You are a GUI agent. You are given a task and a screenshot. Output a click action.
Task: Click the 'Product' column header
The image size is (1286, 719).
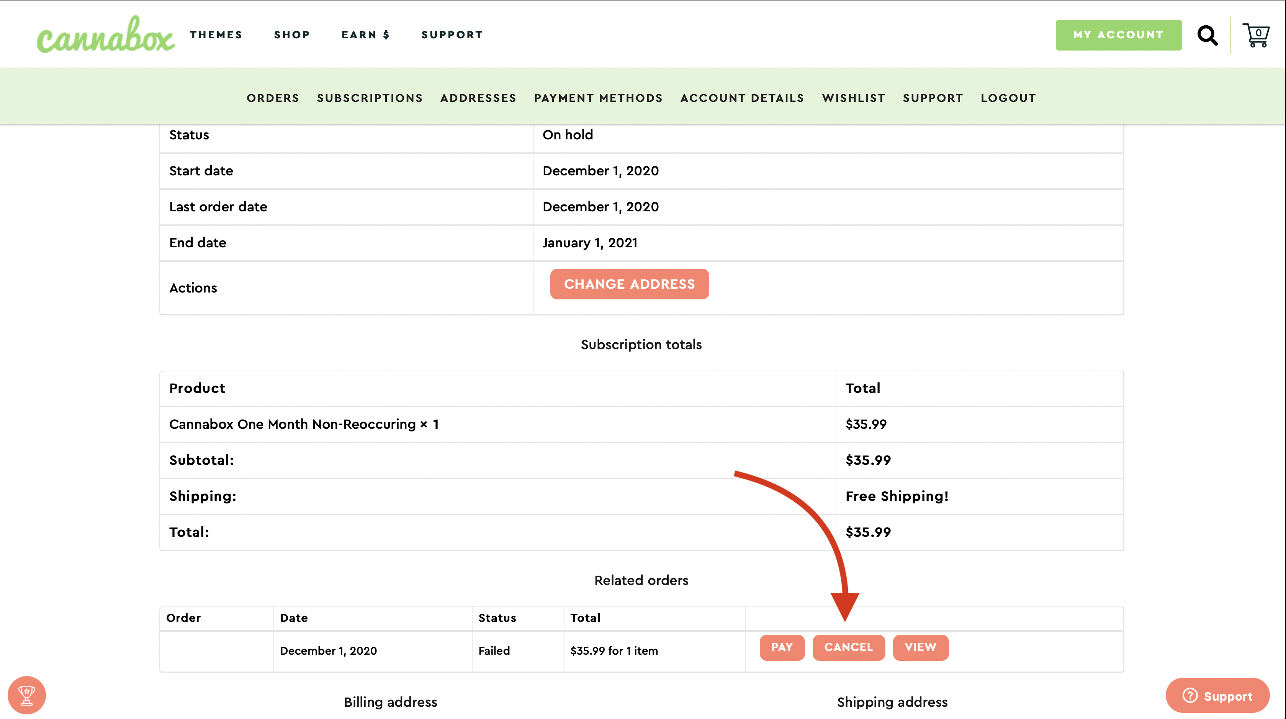coord(197,388)
